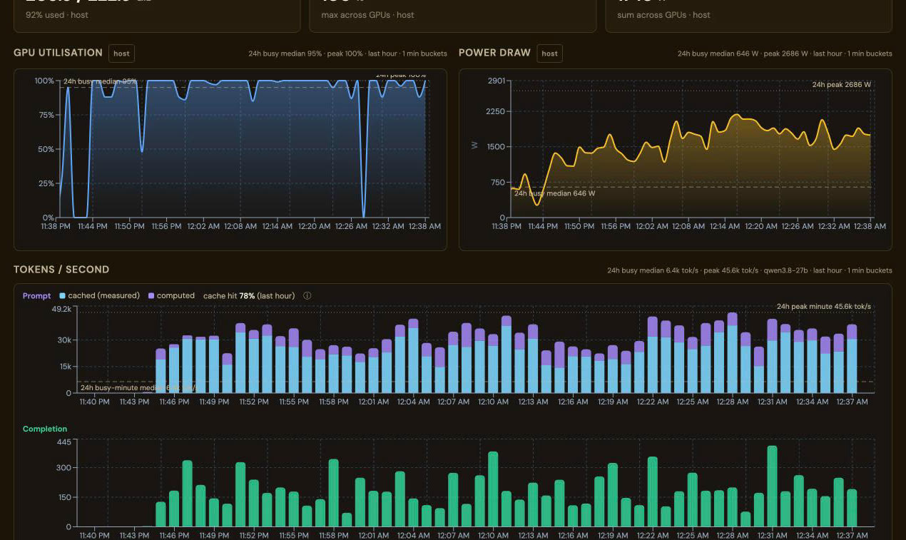Click the host badge next to Power Draw

[549, 54]
